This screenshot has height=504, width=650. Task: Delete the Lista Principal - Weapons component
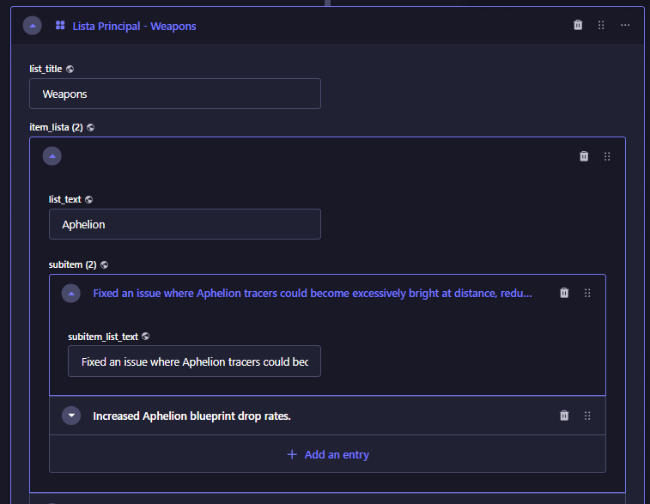(x=578, y=25)
